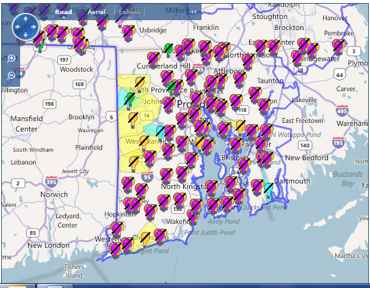Click the New London map label

tap(48, 245)
